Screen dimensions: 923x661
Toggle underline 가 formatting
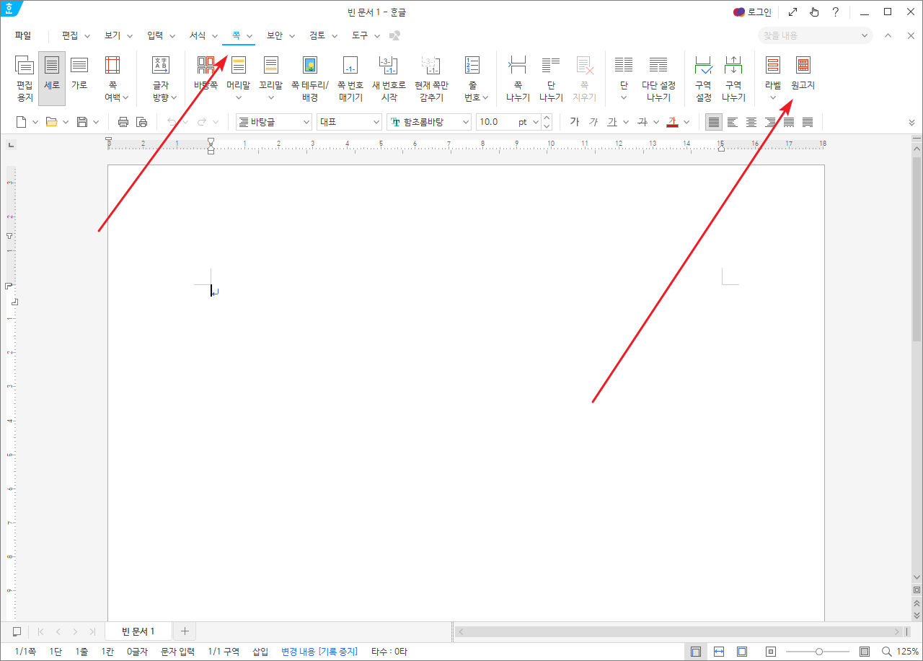pos(612,122)
